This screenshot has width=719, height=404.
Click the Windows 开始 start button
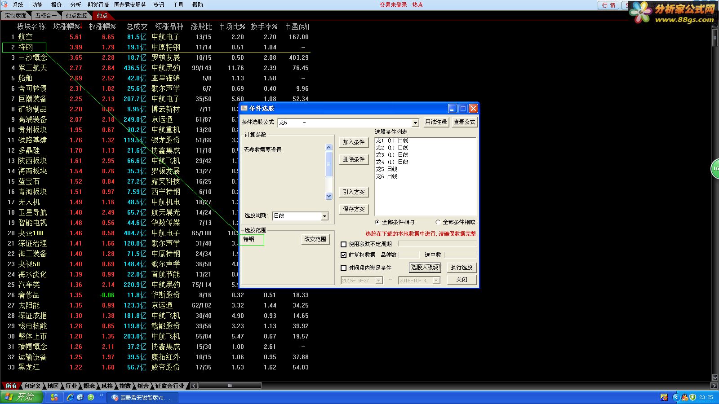22,397
